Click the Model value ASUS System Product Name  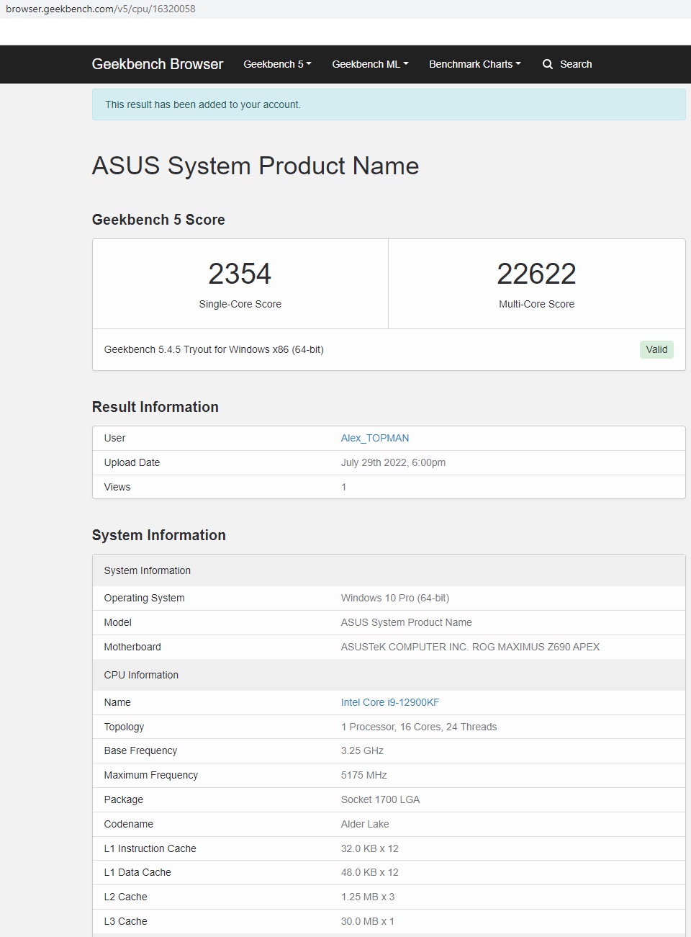click(x=407, y=622)
